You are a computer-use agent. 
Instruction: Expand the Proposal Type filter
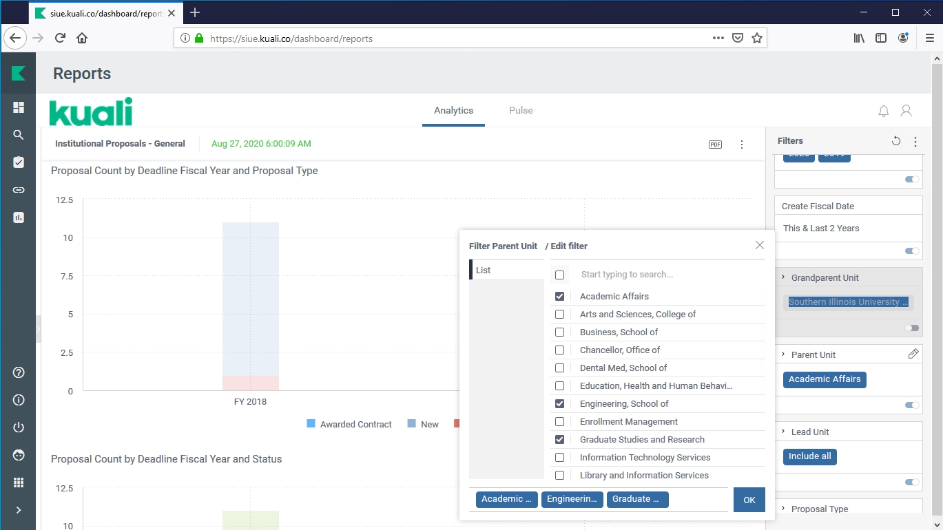[x=783, y=509]
